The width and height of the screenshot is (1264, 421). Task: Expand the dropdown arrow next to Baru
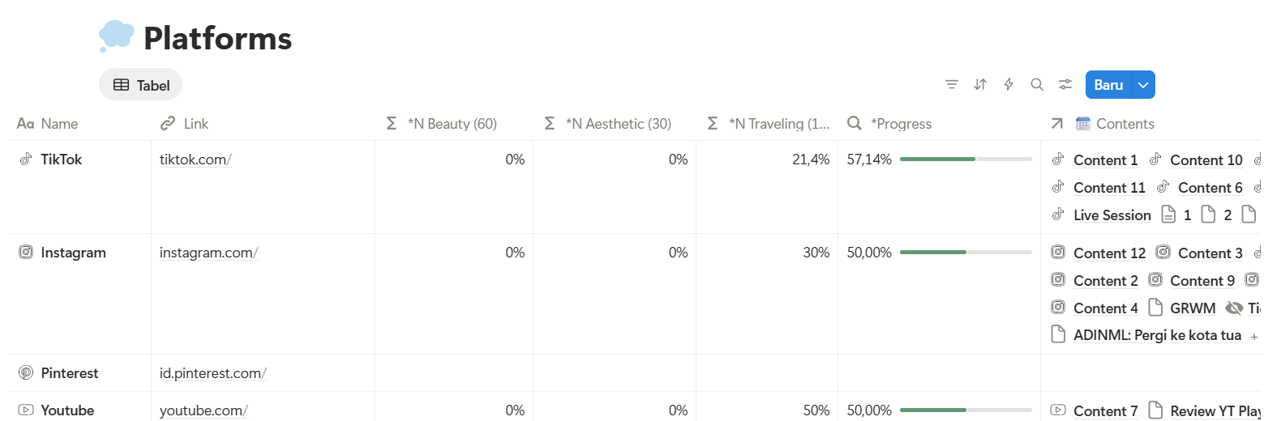[x=1143, y=84]
